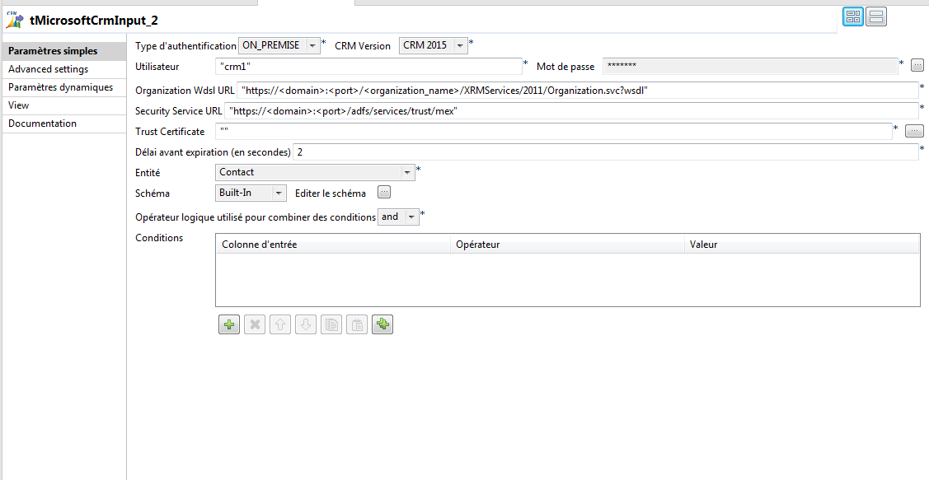Click the move condition down arrow
Screen dimensions: 929x480
[x=306, y=324]
